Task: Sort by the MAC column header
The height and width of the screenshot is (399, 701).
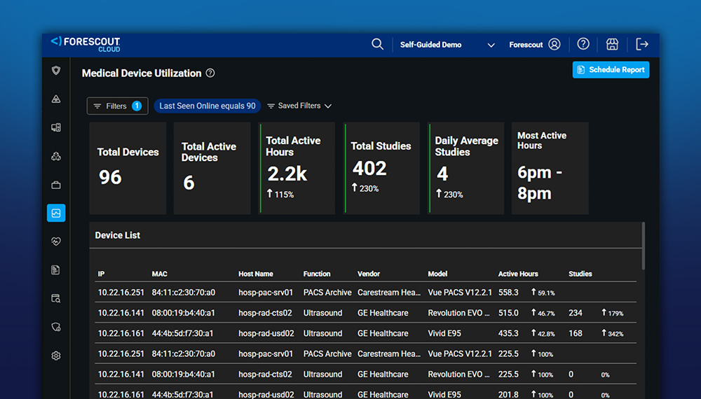Action: (x=160, y=274)
